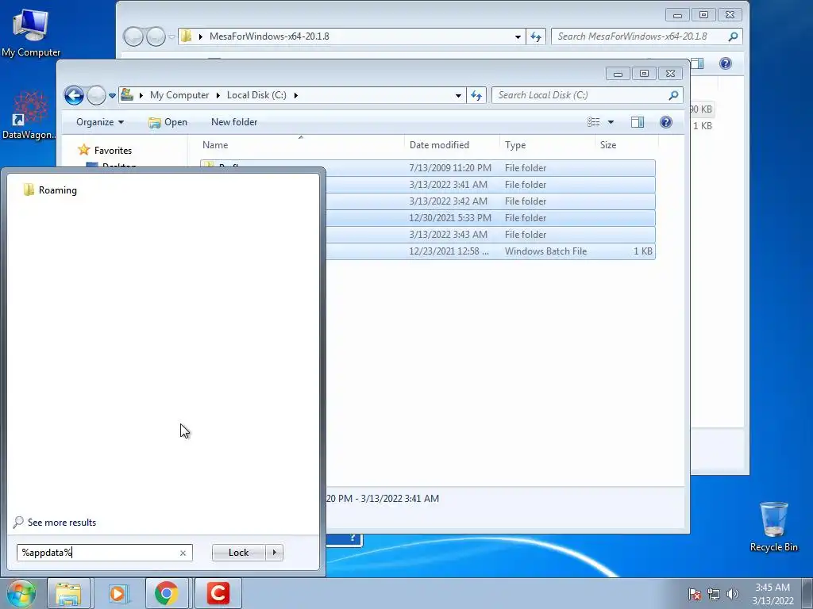Open the Recycle Bin desktop icon
The image size is (813, 609).
click(773, 527)
